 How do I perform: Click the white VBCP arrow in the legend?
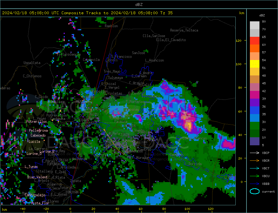(x=255, y=153)
